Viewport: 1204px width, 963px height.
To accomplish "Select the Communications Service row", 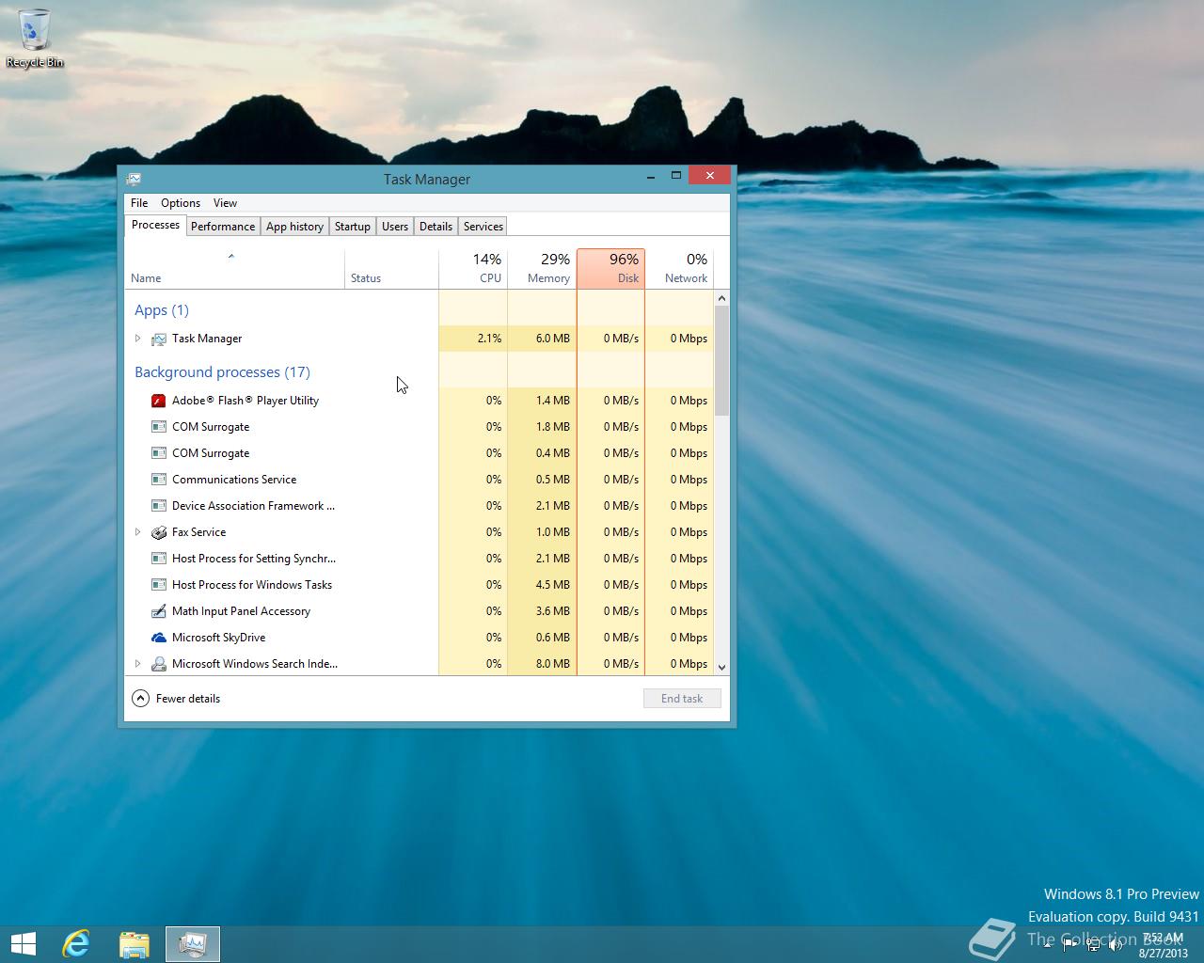I will pyautogui.click(x=420, y=480).
